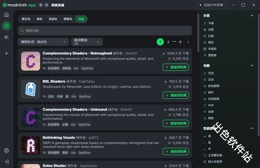
Task: Click the heart icon on Complementary Reimagined
Action: (x=169, y=58)
